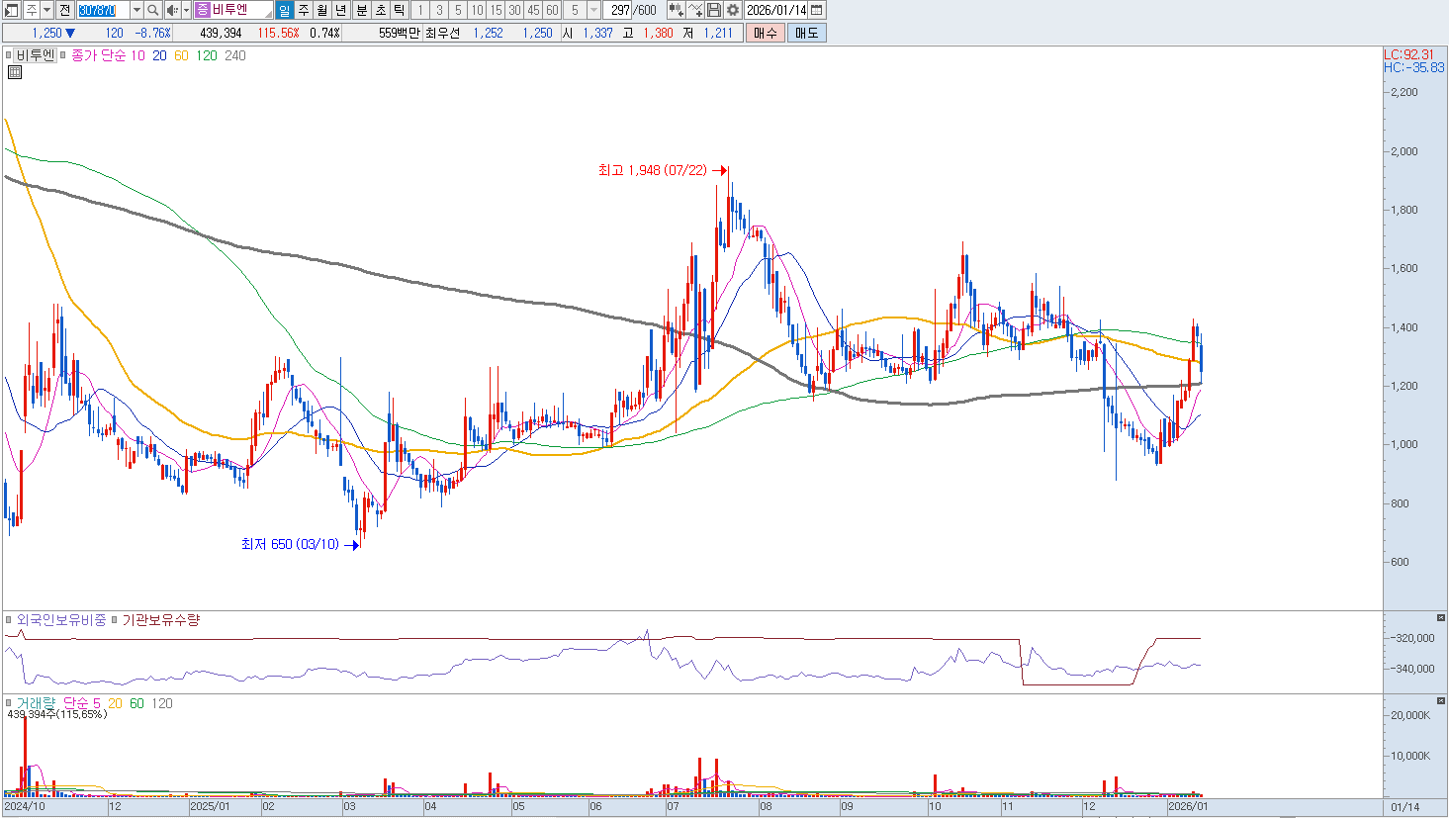Switch to 주 (weekly) chart period
The height and width of the screenshot is (818, 1449).
point(304,10)
